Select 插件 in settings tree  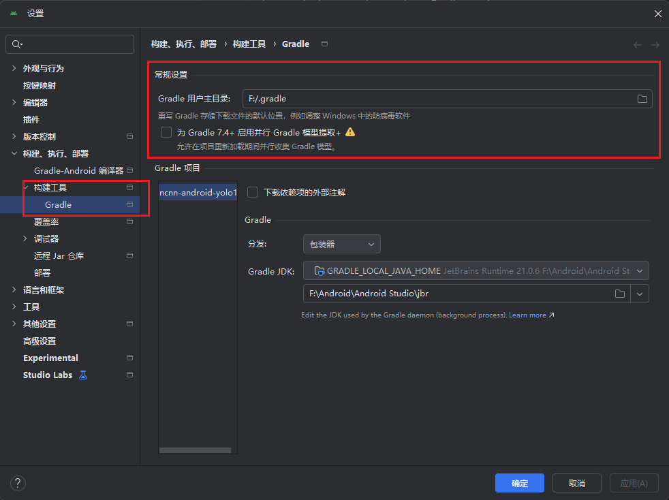(31, 119)
